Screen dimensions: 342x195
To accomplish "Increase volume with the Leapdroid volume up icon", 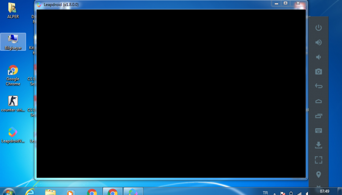I will (x=318, y=42).
